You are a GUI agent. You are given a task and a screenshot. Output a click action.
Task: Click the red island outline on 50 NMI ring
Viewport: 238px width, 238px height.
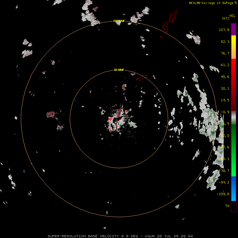[x=142, y=77]
